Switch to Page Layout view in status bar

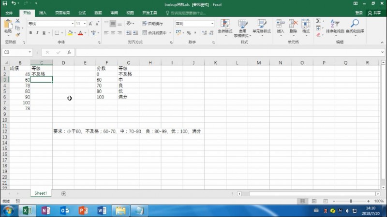[314, 201]
